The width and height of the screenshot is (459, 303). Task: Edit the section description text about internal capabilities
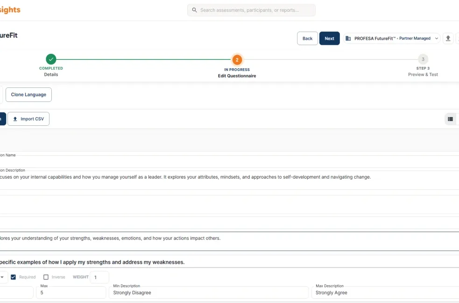185,177
